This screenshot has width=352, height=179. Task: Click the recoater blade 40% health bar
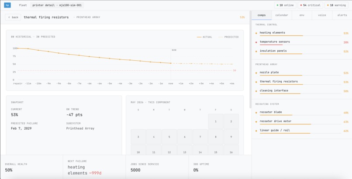(300, 115)
